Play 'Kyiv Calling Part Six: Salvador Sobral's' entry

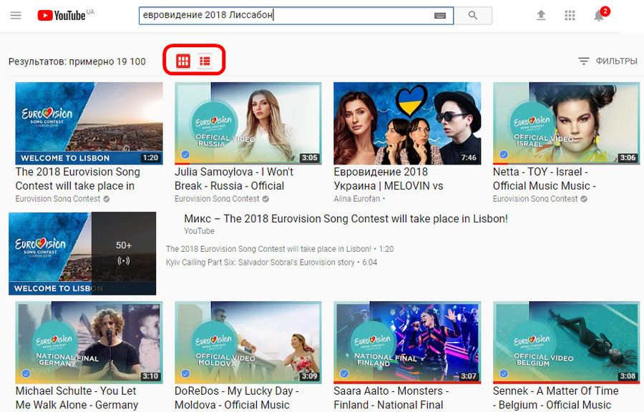click(x=271, y=263)
